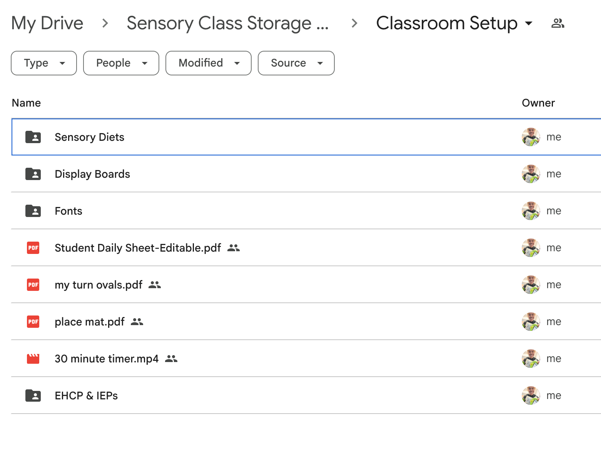Click the Classroom Setup breadcrumb title
This screenshot has height=454, width=601.
[x=447, y=23]
